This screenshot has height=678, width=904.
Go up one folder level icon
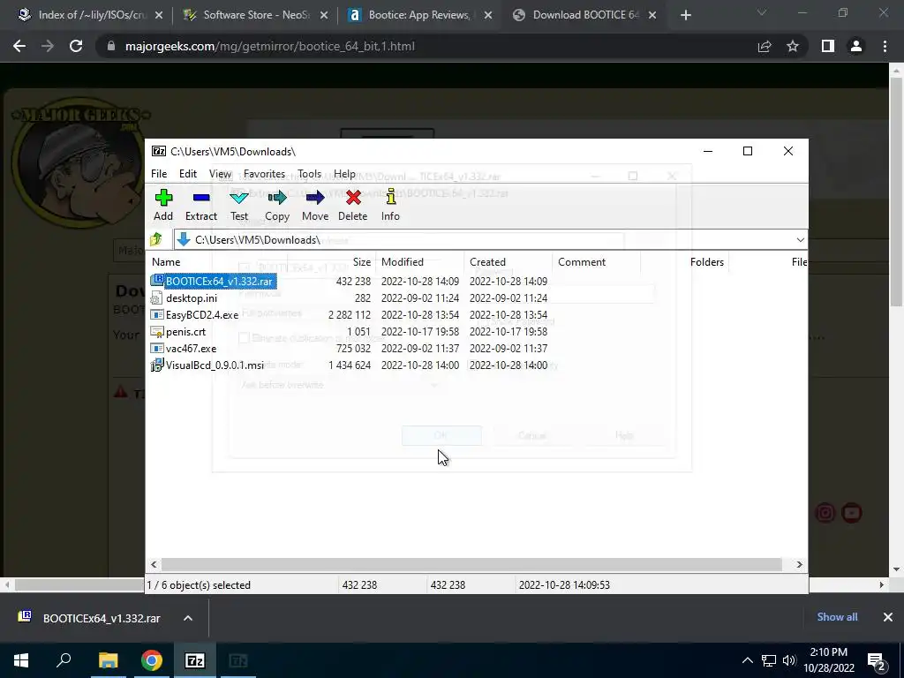coord(155,239)
